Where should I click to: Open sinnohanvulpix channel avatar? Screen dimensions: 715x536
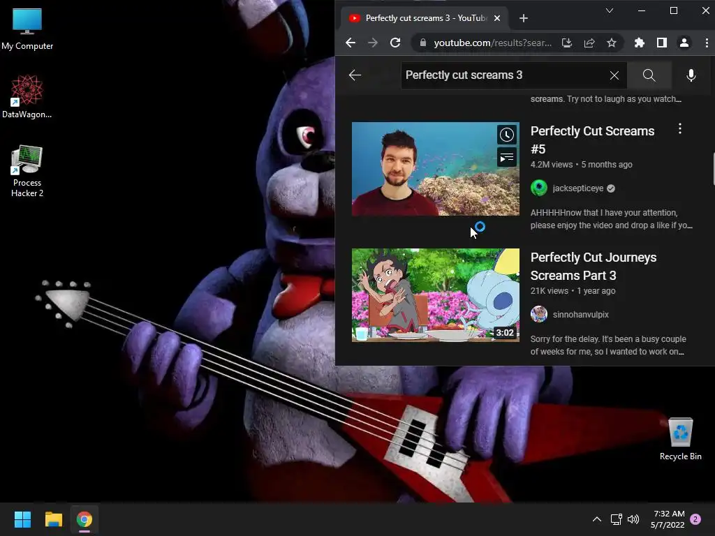[539, 315]
